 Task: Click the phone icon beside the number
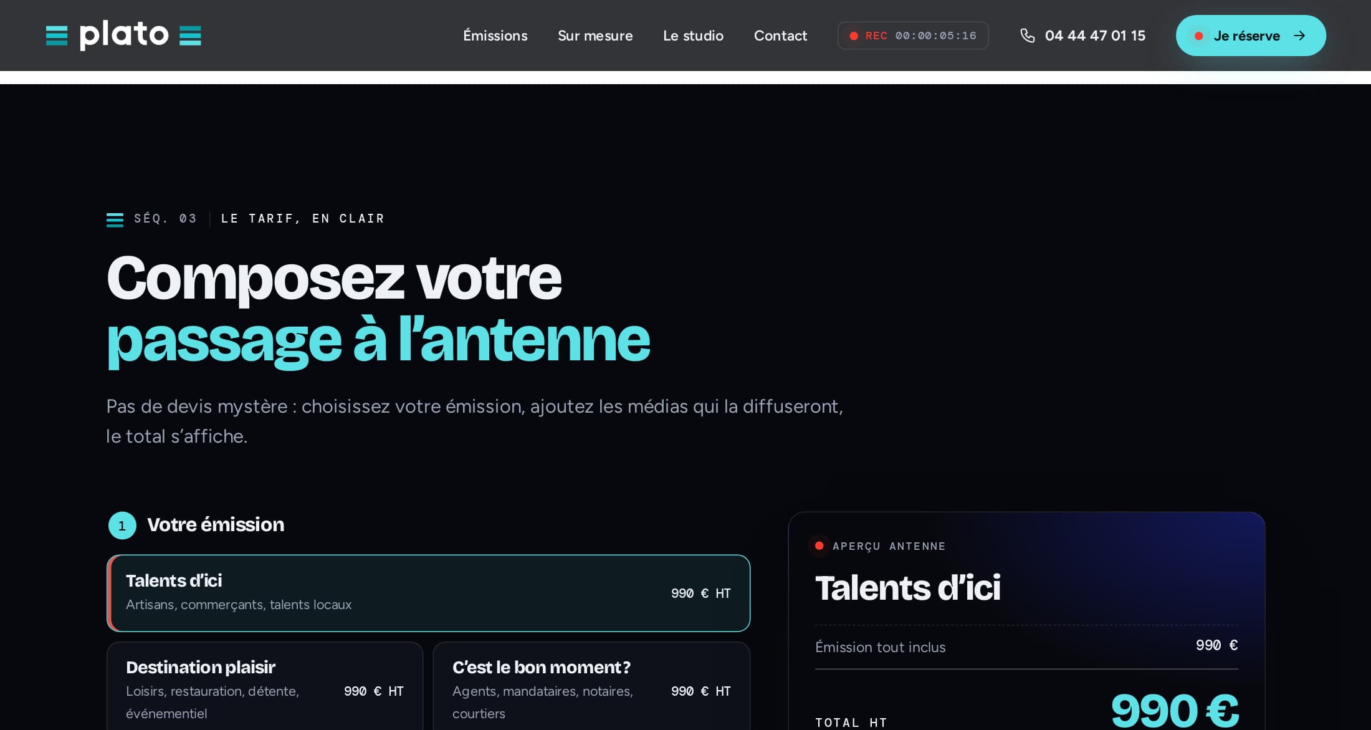click(x=1027, y=36)
